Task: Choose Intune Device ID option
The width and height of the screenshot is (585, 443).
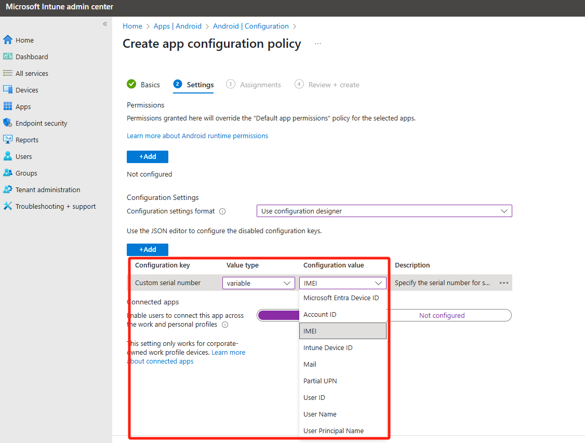Action: point(342,347)
